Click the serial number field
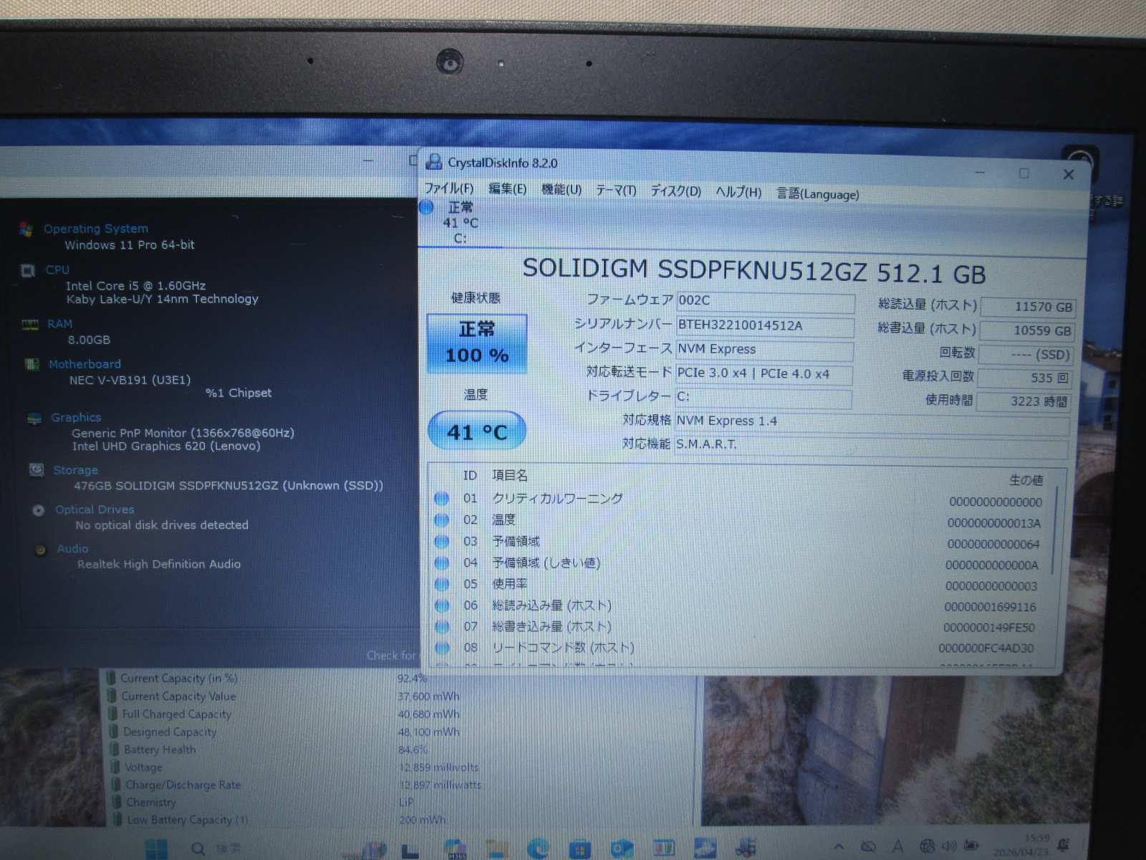 pos(764,326)
